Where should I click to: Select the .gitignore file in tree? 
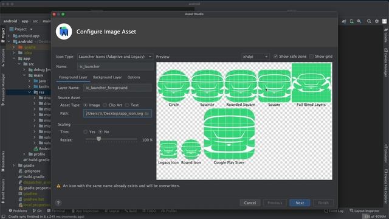pos(32,171)
